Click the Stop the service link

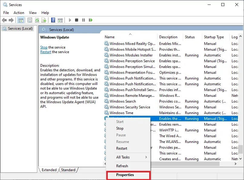click(44, 47)
